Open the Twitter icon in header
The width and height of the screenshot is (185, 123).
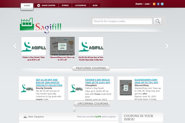pos(162,4)
